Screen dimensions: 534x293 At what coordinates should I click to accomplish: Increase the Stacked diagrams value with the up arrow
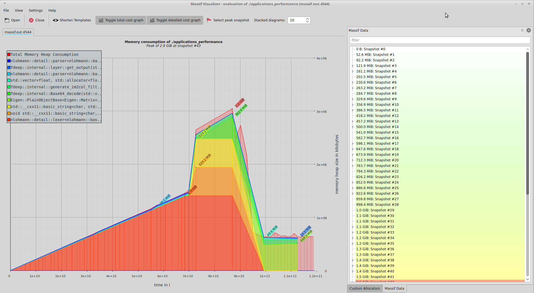pyautogui.click(x=307, y=19)
